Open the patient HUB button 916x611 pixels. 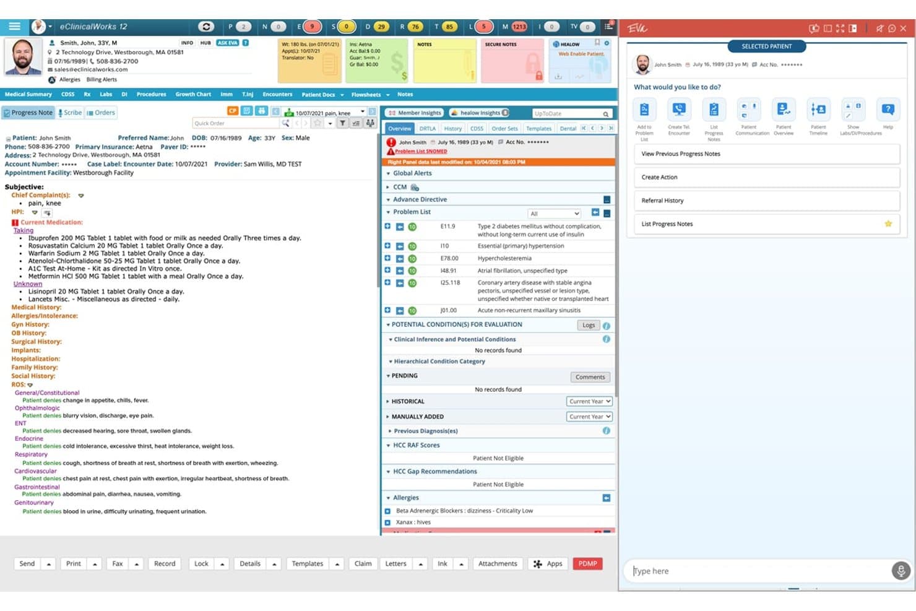tap(205, 43)
